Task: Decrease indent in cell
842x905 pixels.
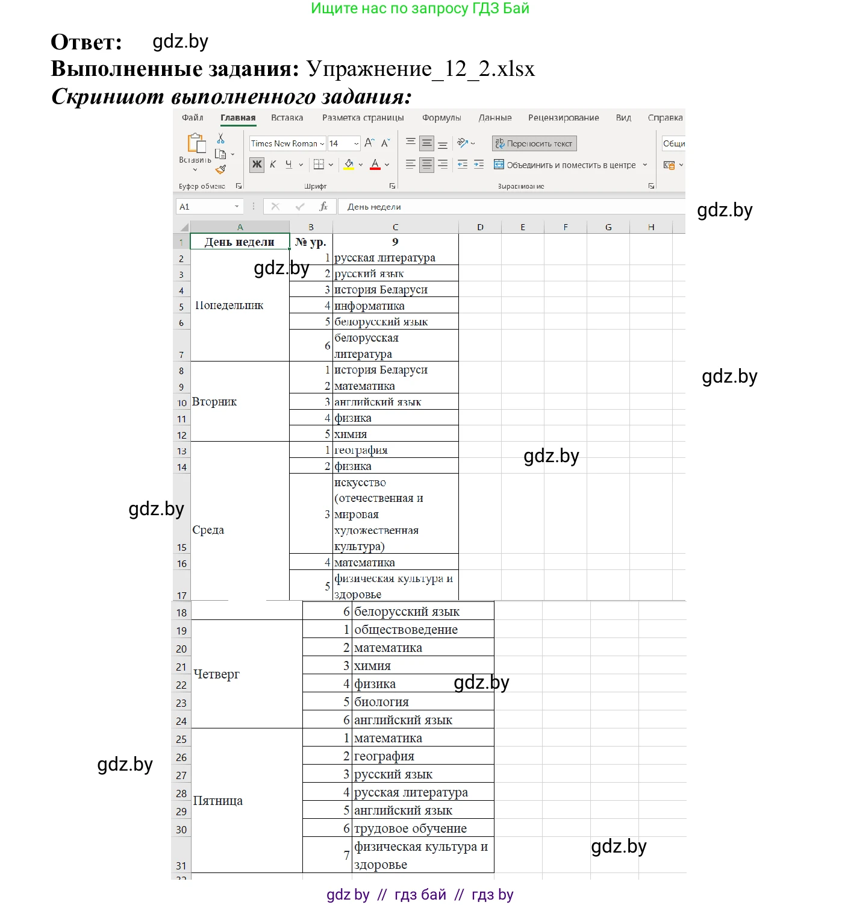Action: [463, 164]
